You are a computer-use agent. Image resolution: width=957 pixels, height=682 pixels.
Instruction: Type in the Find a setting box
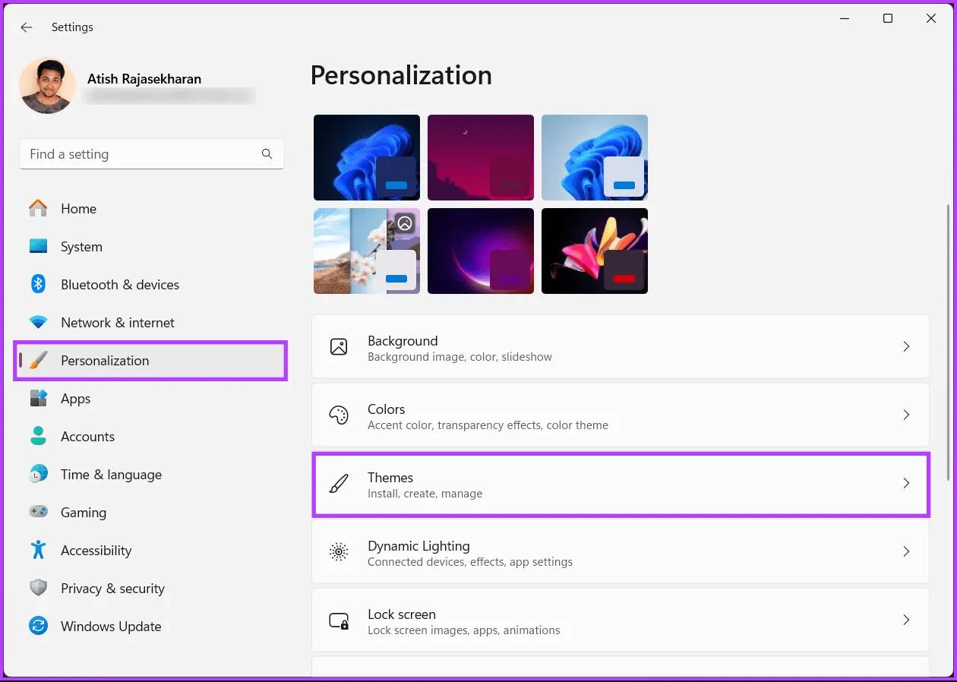141,154
